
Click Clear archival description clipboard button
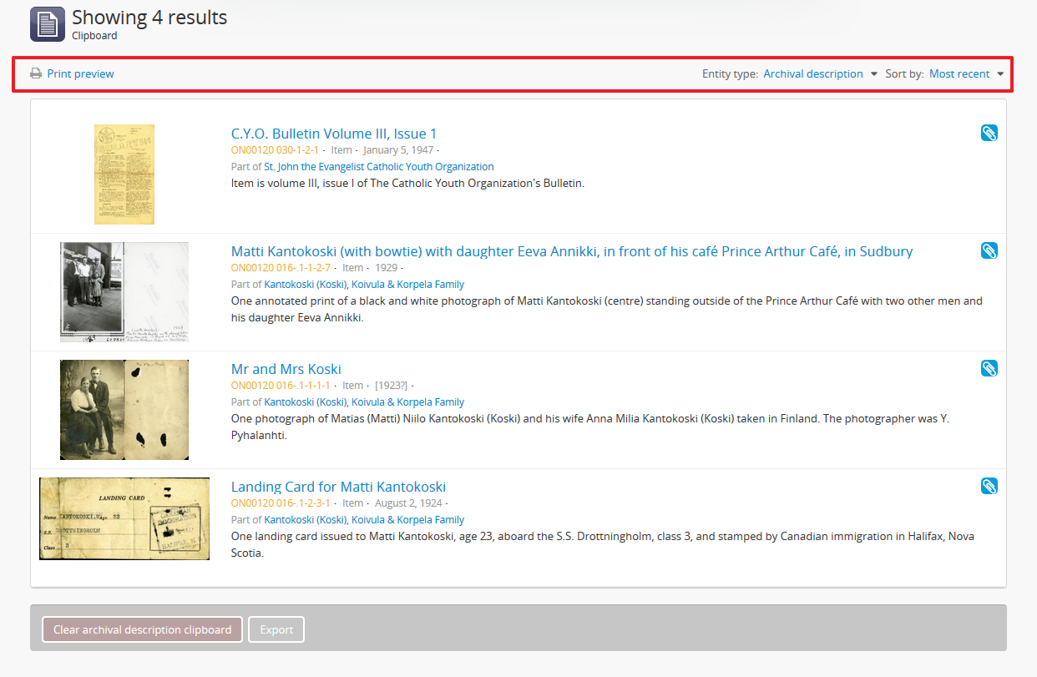pyautogui.click(x=142, y=629)
